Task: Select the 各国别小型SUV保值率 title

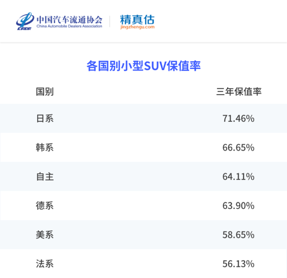Action: [143, 66]
